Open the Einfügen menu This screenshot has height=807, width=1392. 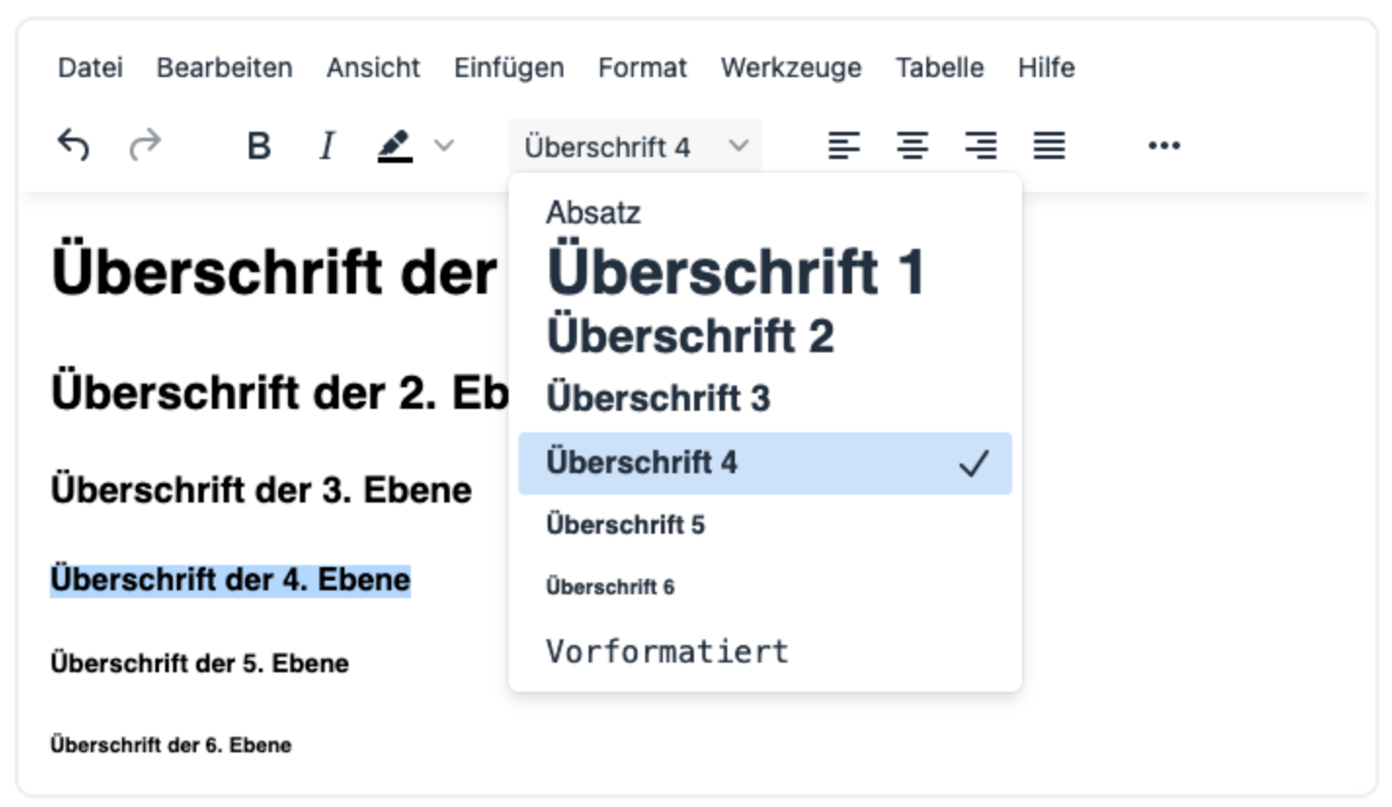[509, 67]
